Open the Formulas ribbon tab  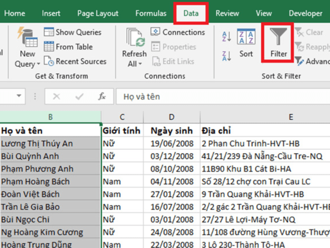150,13
